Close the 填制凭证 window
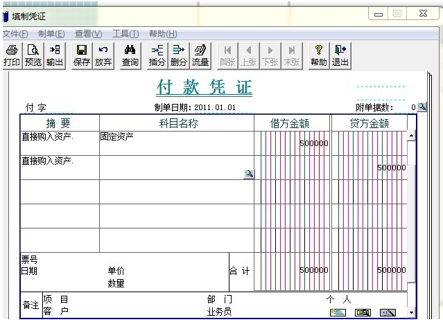Screen dimensions: 443x322 [x=423, y=14]
